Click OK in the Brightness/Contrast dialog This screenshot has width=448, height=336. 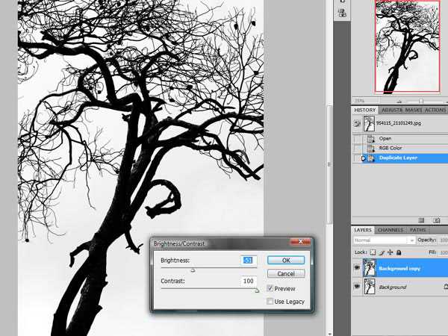[286, 261]
